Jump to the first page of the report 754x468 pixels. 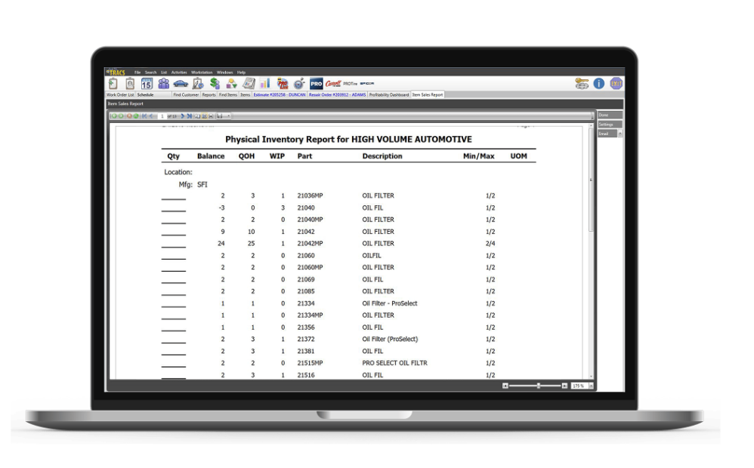point(143,115)
